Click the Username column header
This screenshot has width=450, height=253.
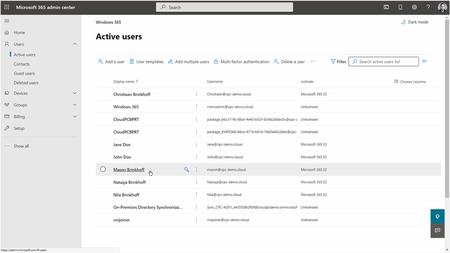pos(215,82)
